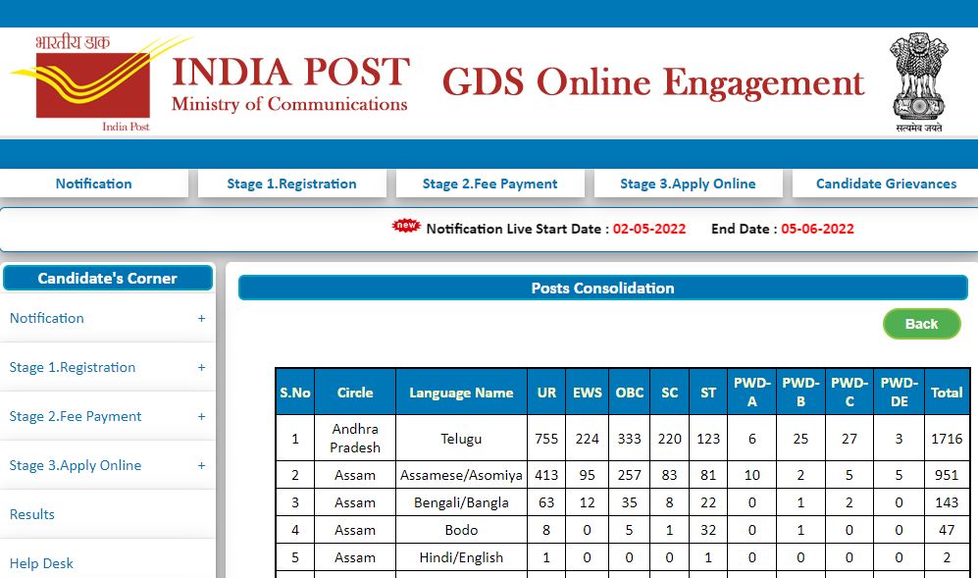Click the Language Name column header
The height and width of the screenshot is (578, 978).
461,392
